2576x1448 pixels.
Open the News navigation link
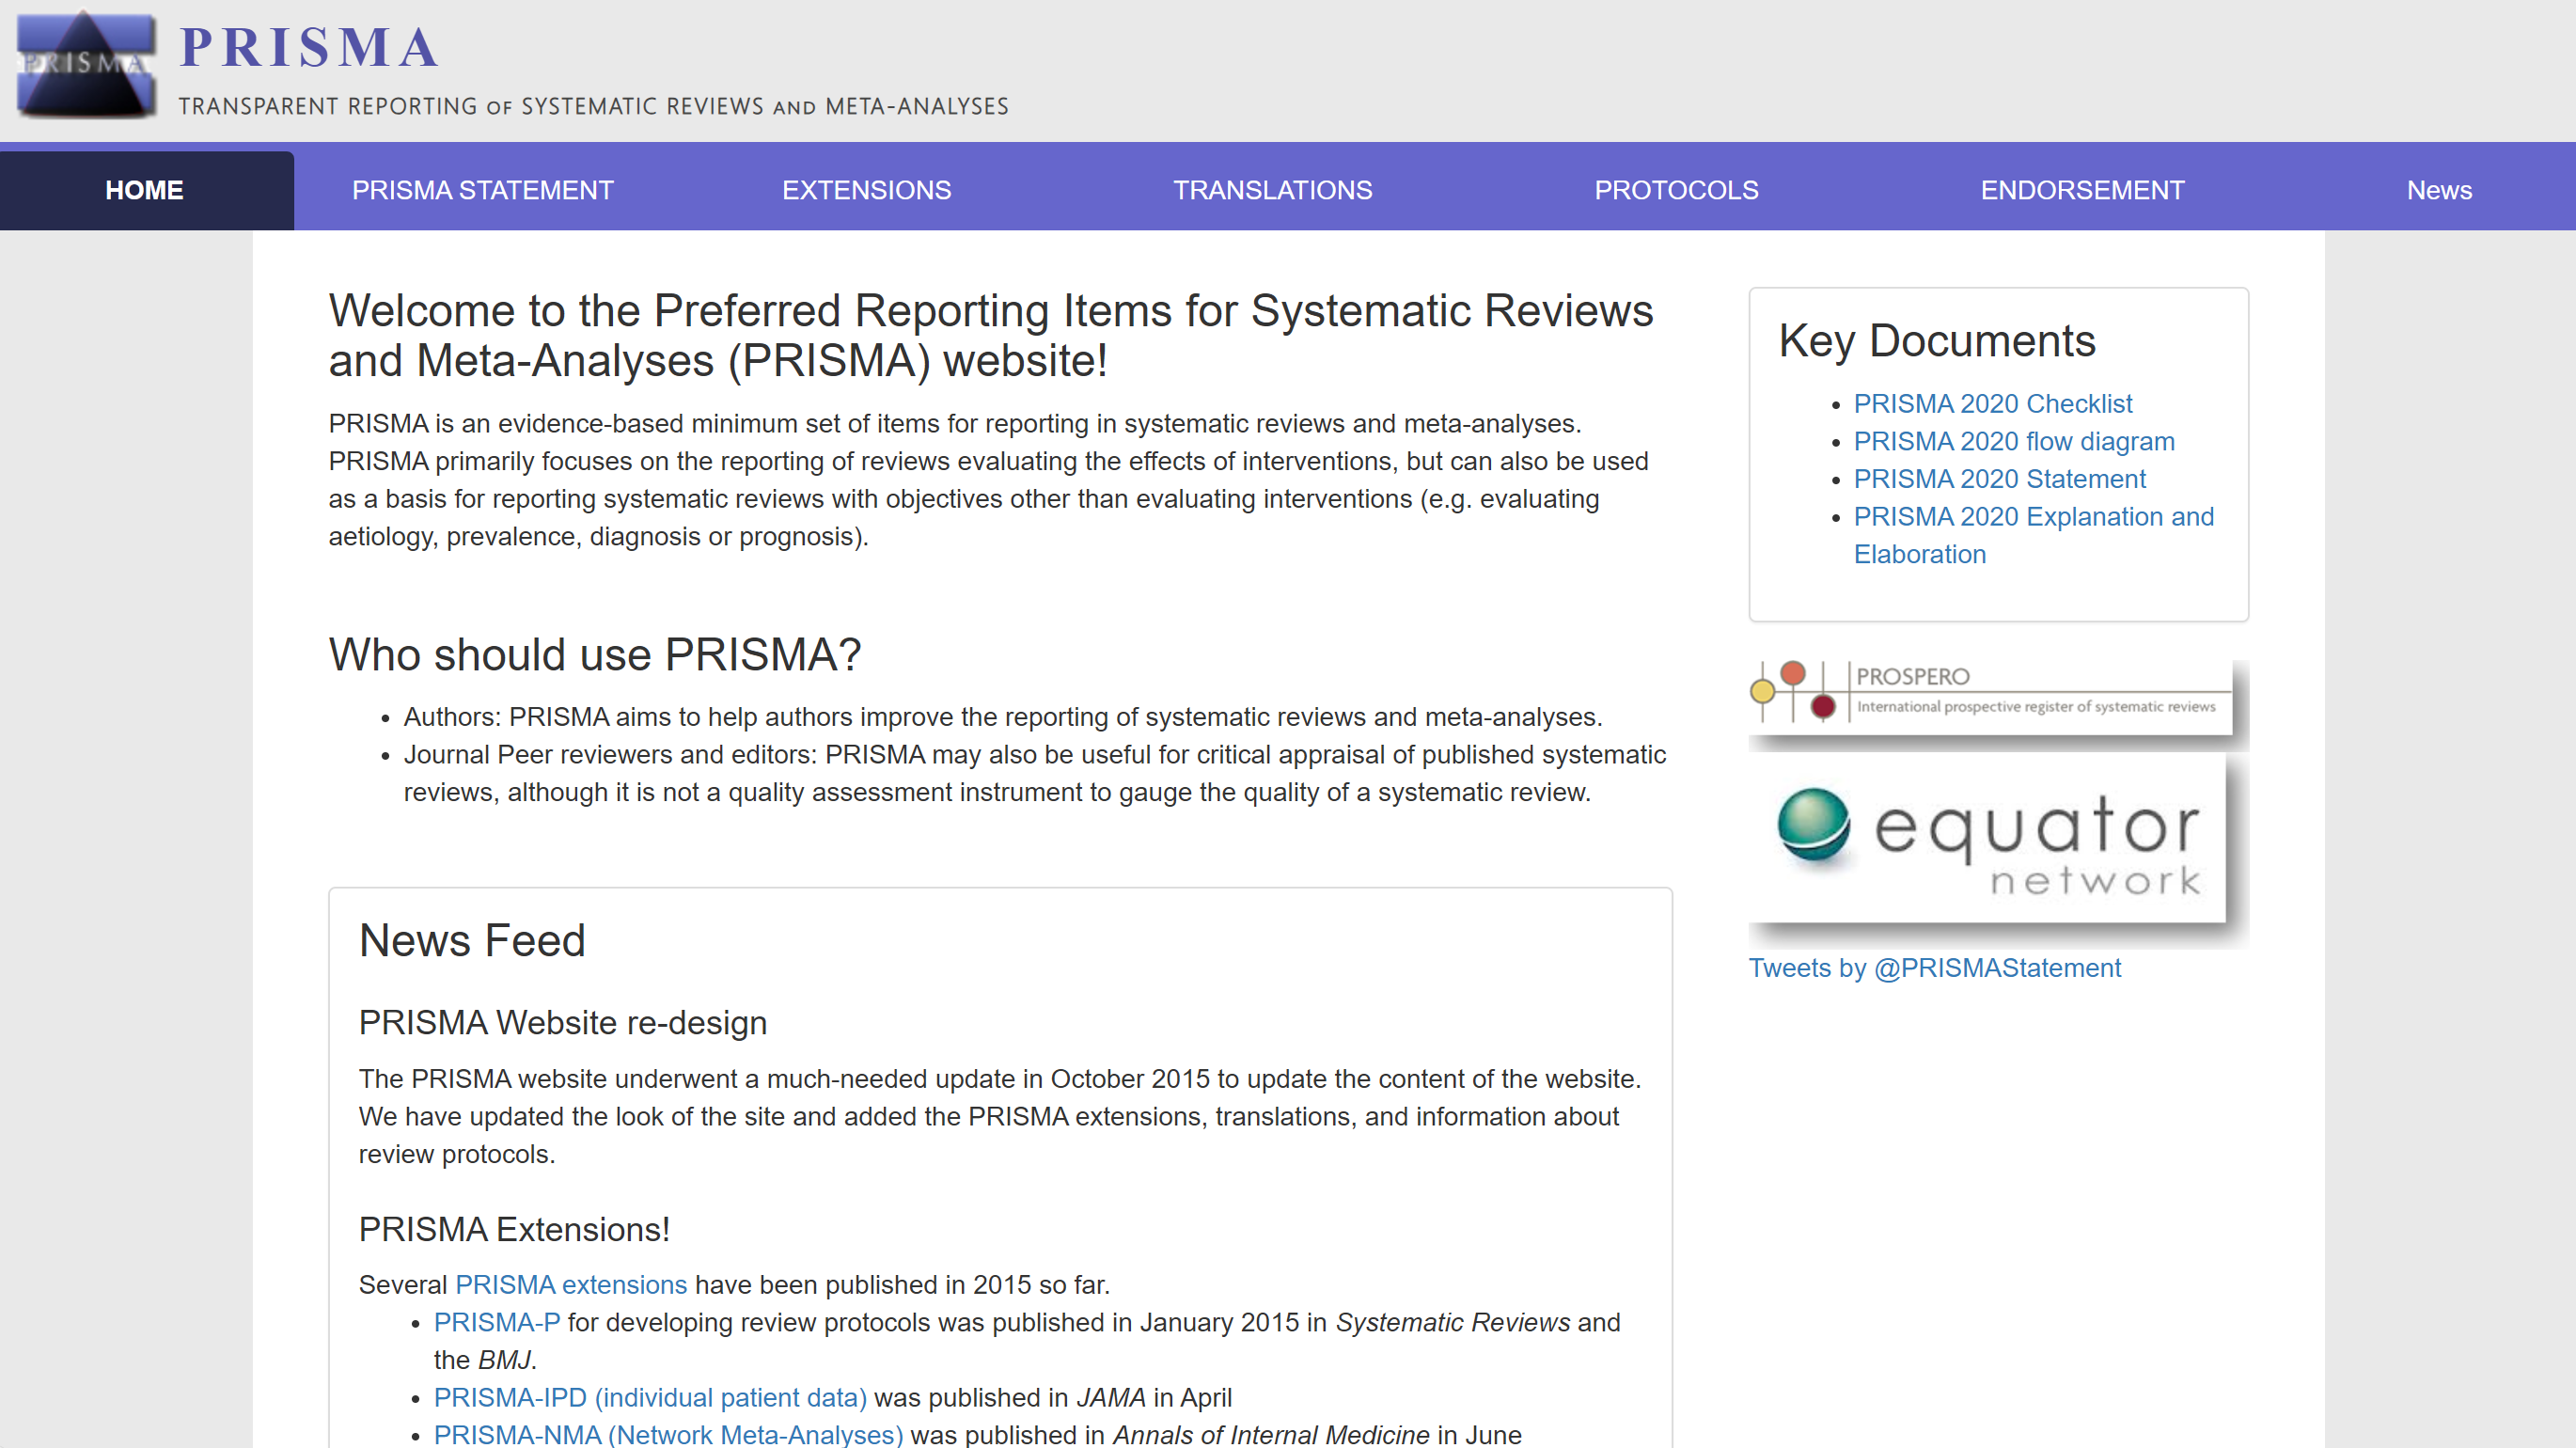2438,190
